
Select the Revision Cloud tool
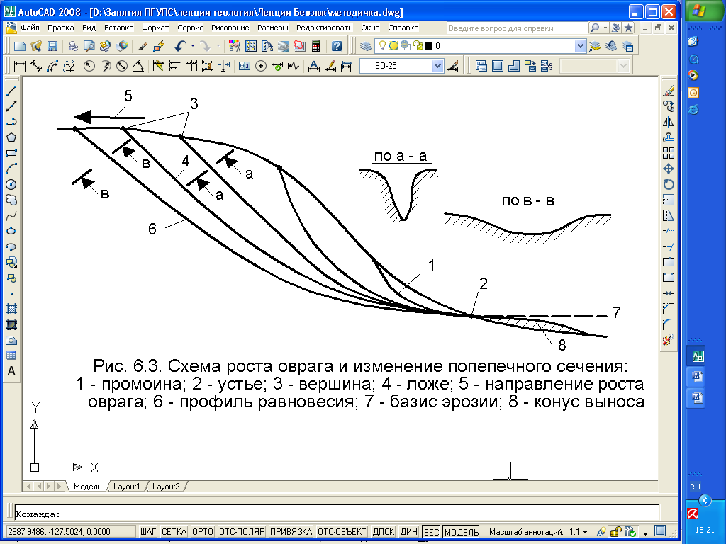click(11, 200)
